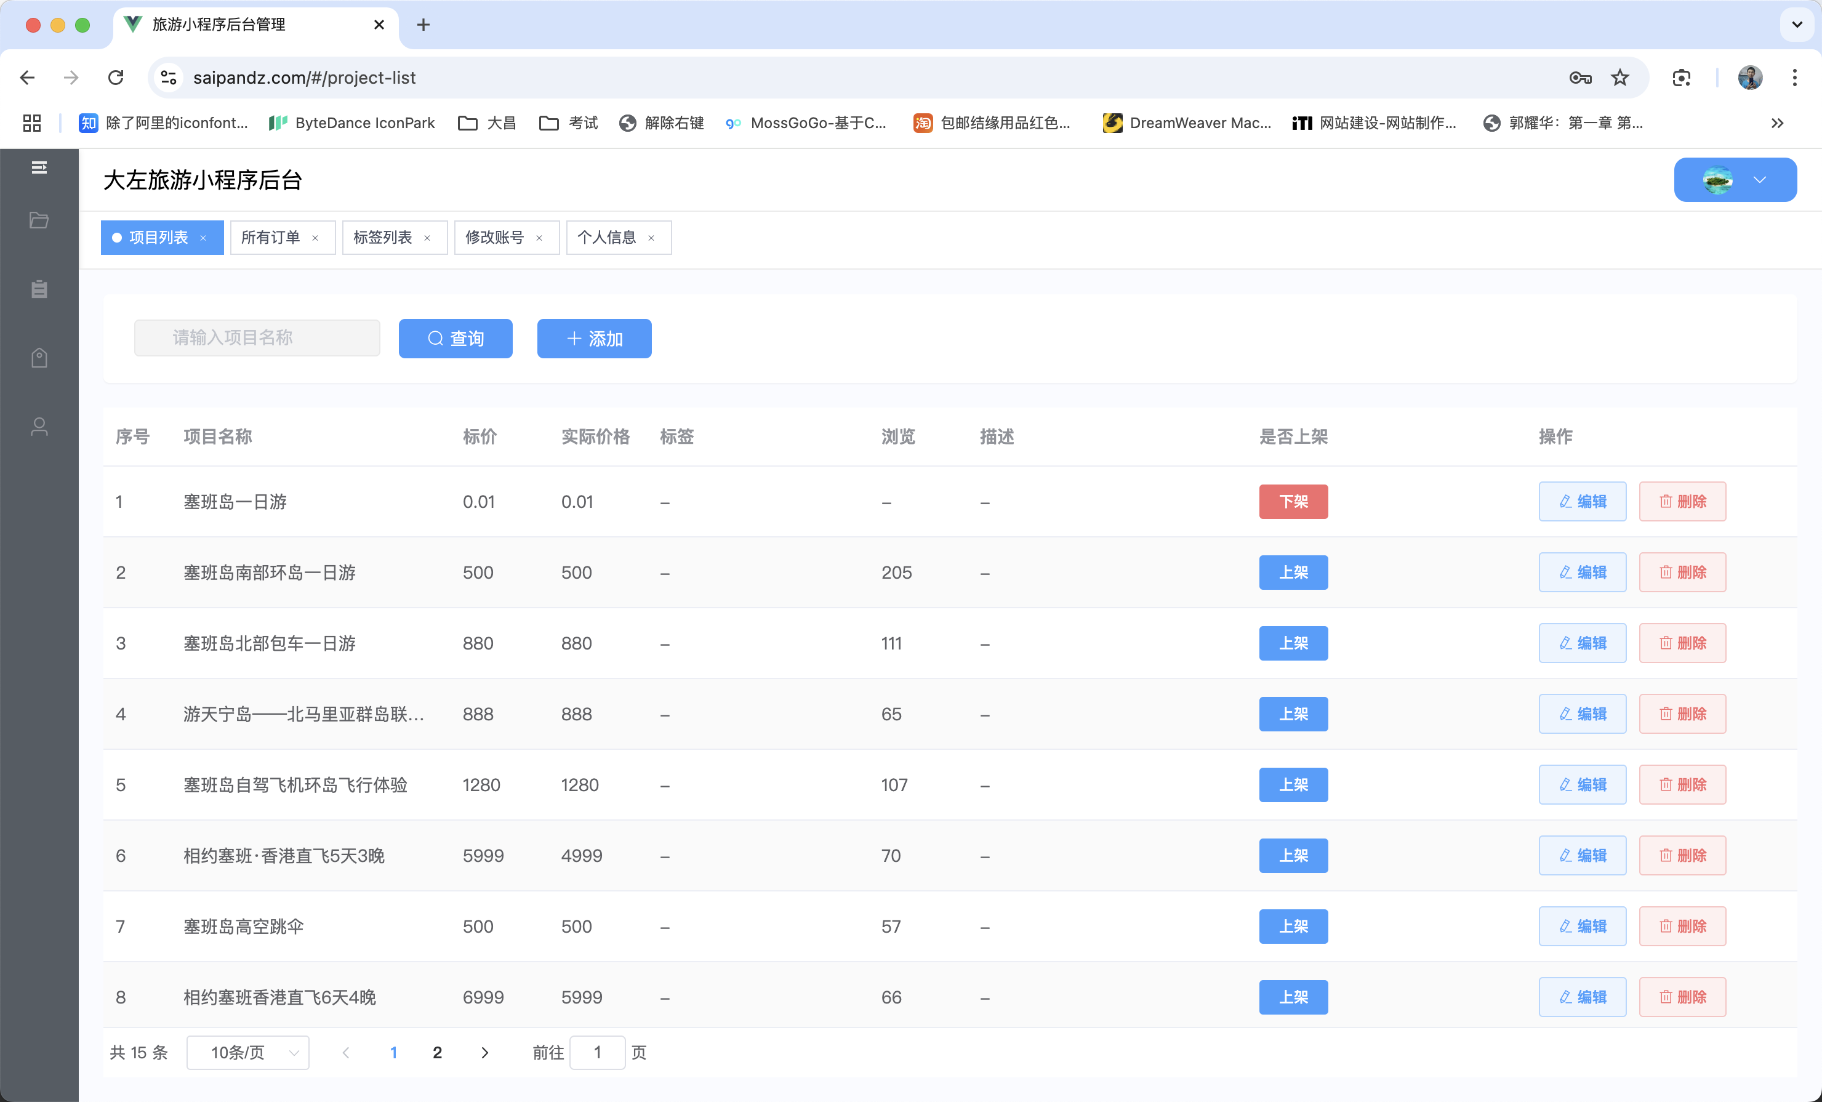Toggle 下架 status for 塞班岛一日游
1822x1102 pixels.
1293,502
